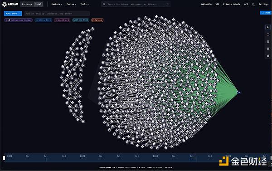
Task: Switch to the Exchange tab
Action: [x=27, y=5]
